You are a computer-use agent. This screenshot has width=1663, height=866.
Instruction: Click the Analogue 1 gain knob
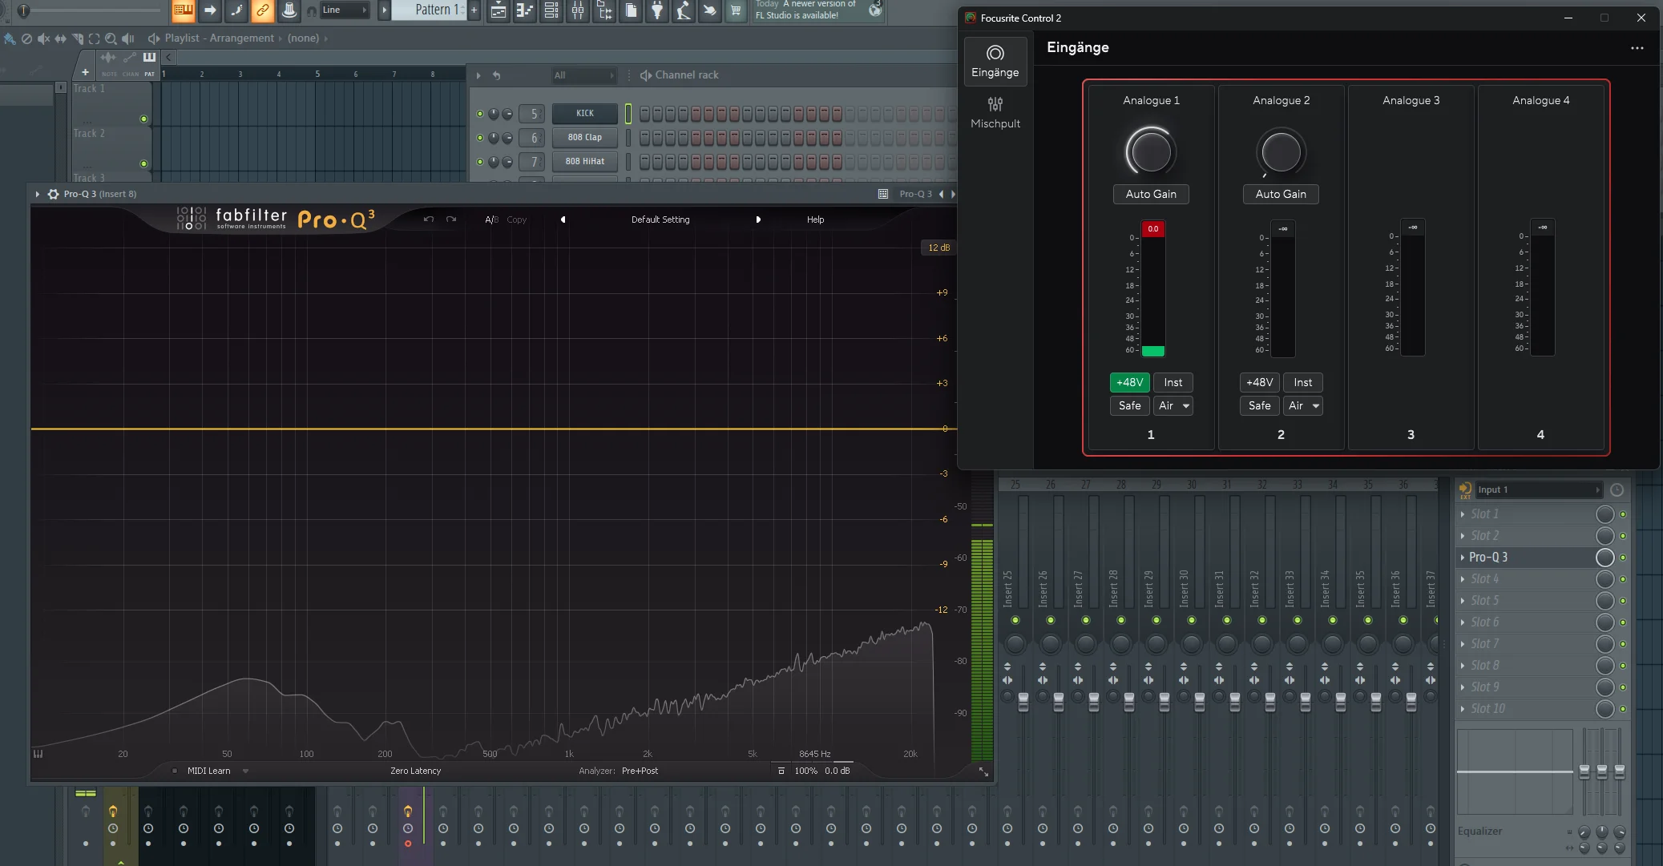click(x=1151, y=151)
